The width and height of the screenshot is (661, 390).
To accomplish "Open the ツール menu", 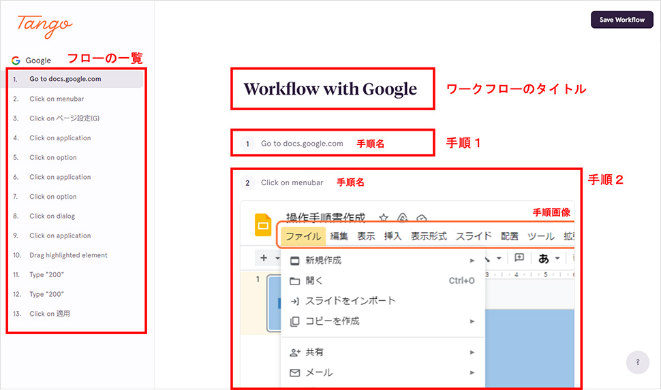I will [x=541, y=236].
